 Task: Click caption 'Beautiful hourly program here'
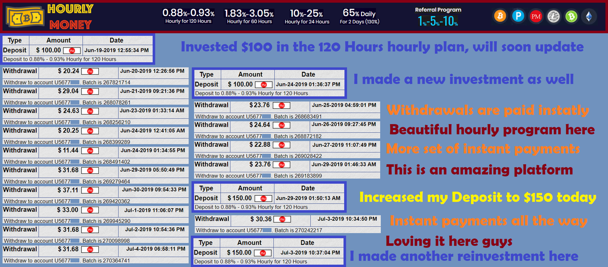(492, 129)
